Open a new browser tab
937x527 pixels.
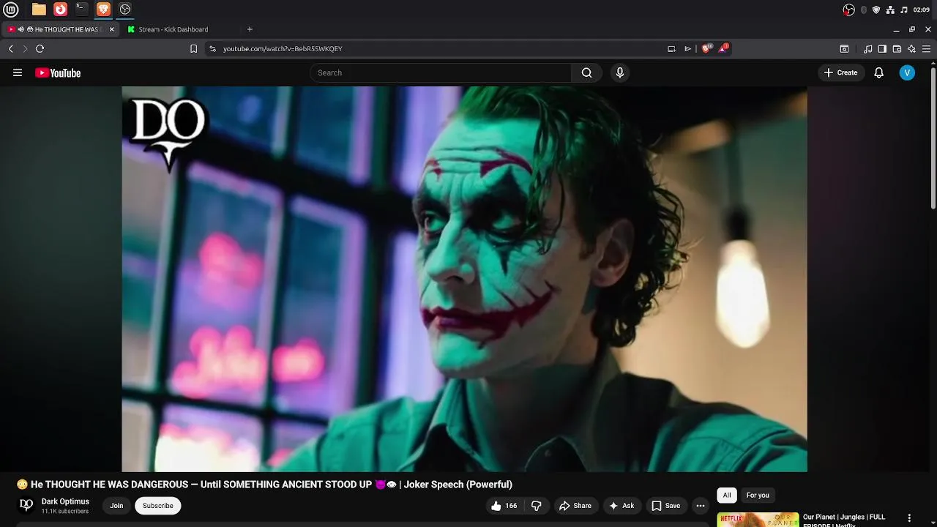(x=250, y=29)
